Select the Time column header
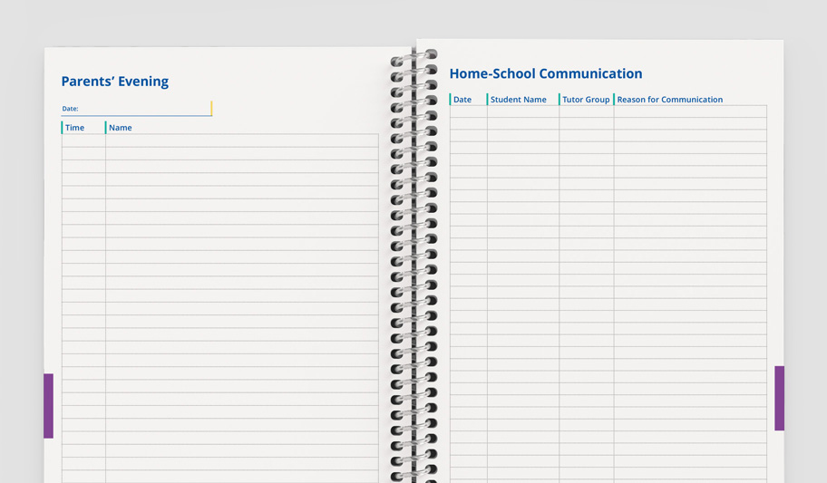Viewport: 827px width, 483px height. pos(75,128)
